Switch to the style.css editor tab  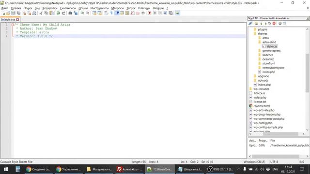[x=10, y=19]
